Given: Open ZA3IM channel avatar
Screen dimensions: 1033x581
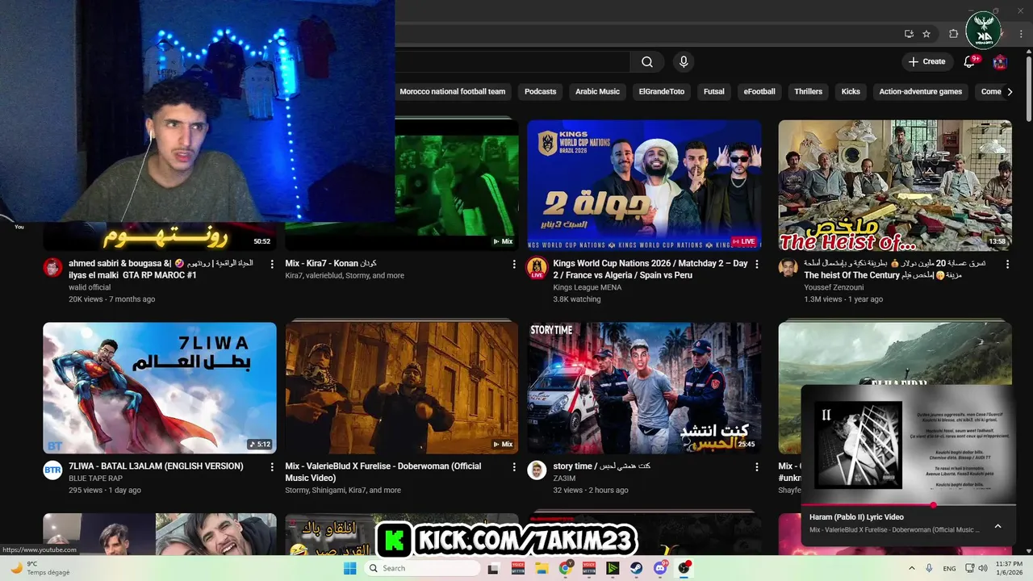Looking at the screenshot, I should pyautogui.click(x=537, y=470).
